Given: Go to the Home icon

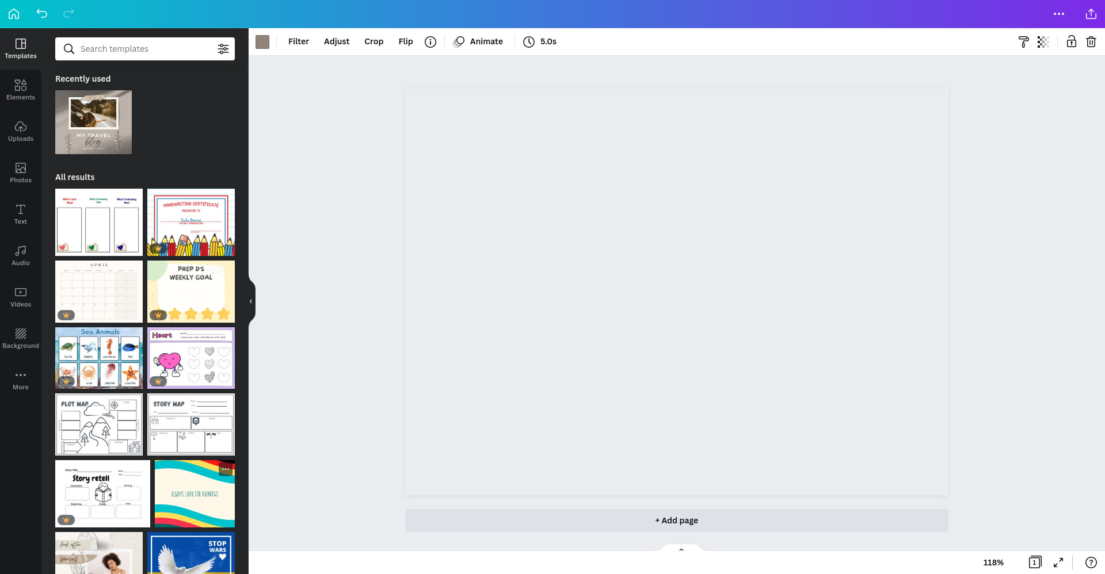Looking at the screenshot, I should 14,14.
